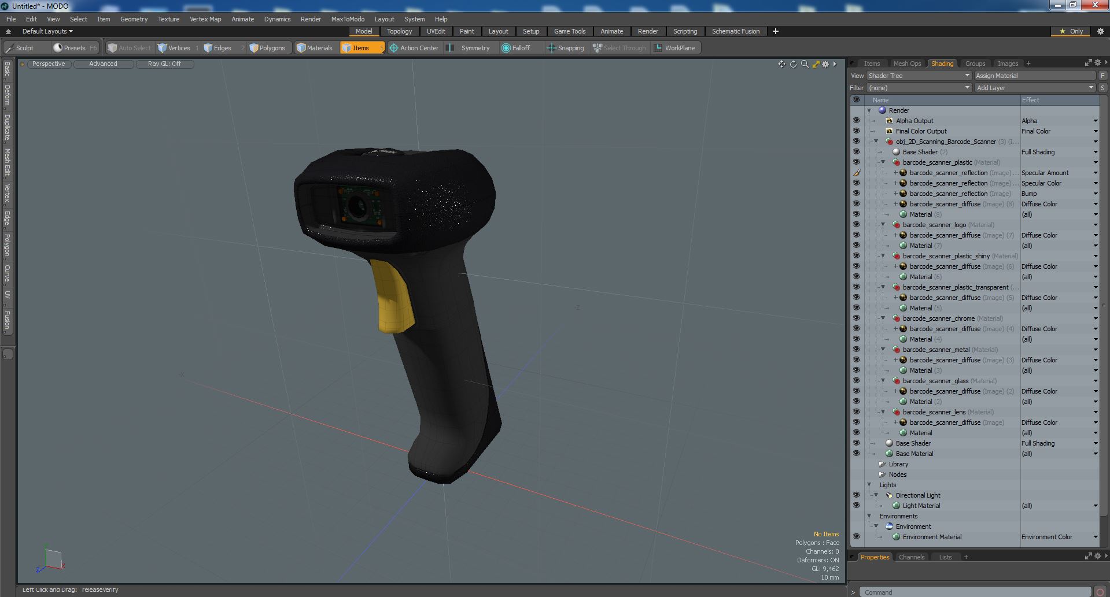Open the Add Layer dropdown
1110x597 pixels.
1035,88
